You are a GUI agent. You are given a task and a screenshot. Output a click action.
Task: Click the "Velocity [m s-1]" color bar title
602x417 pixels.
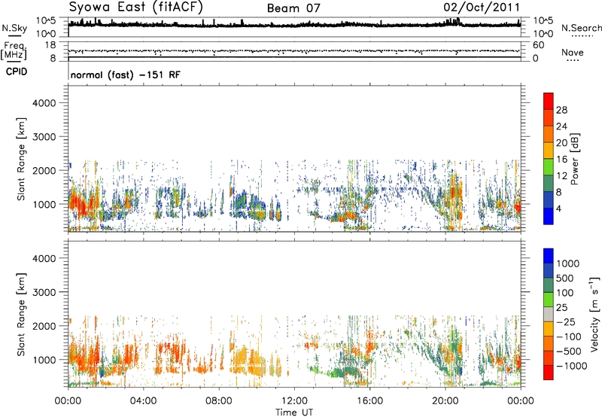pyautogui.click(x=594, y=314)
